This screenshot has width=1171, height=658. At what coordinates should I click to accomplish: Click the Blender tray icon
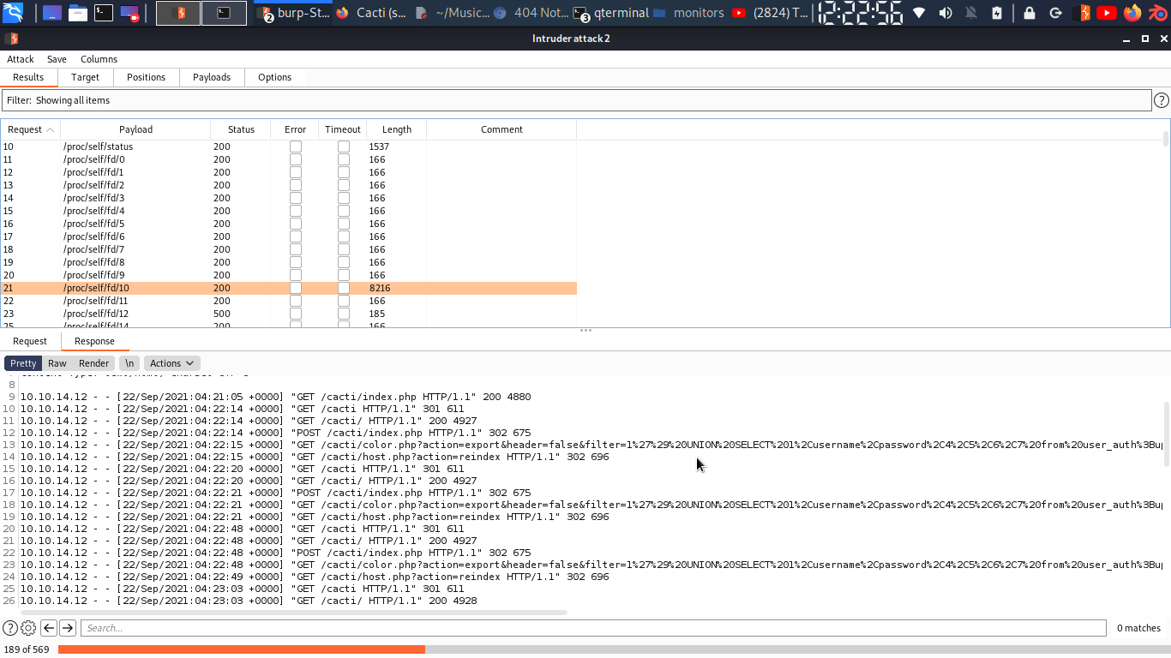coord(1158,13)
